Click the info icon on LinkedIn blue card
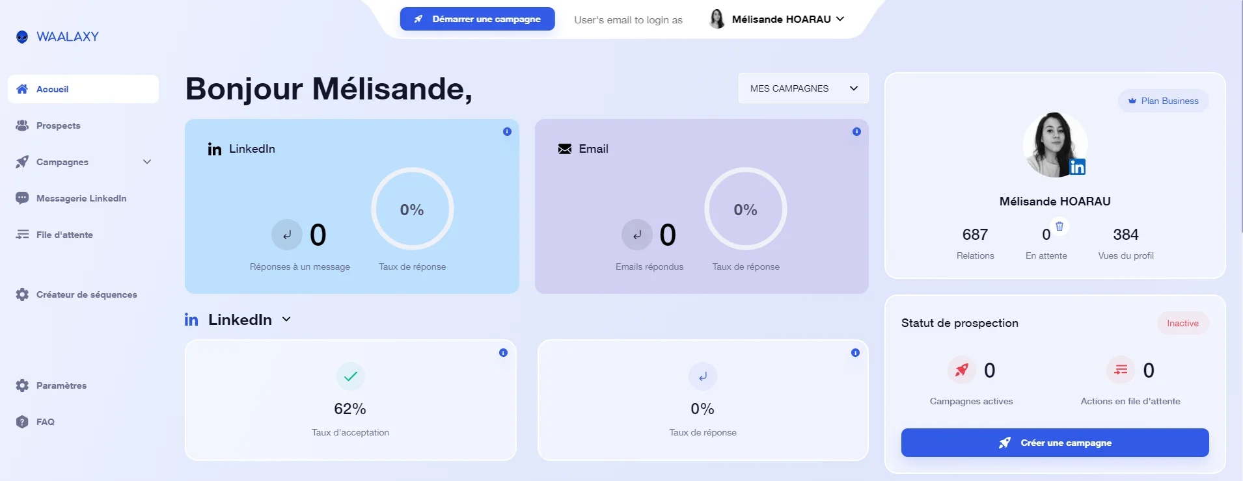The width and height of the screenshot is (1243, 481). (x=507, y=131)
